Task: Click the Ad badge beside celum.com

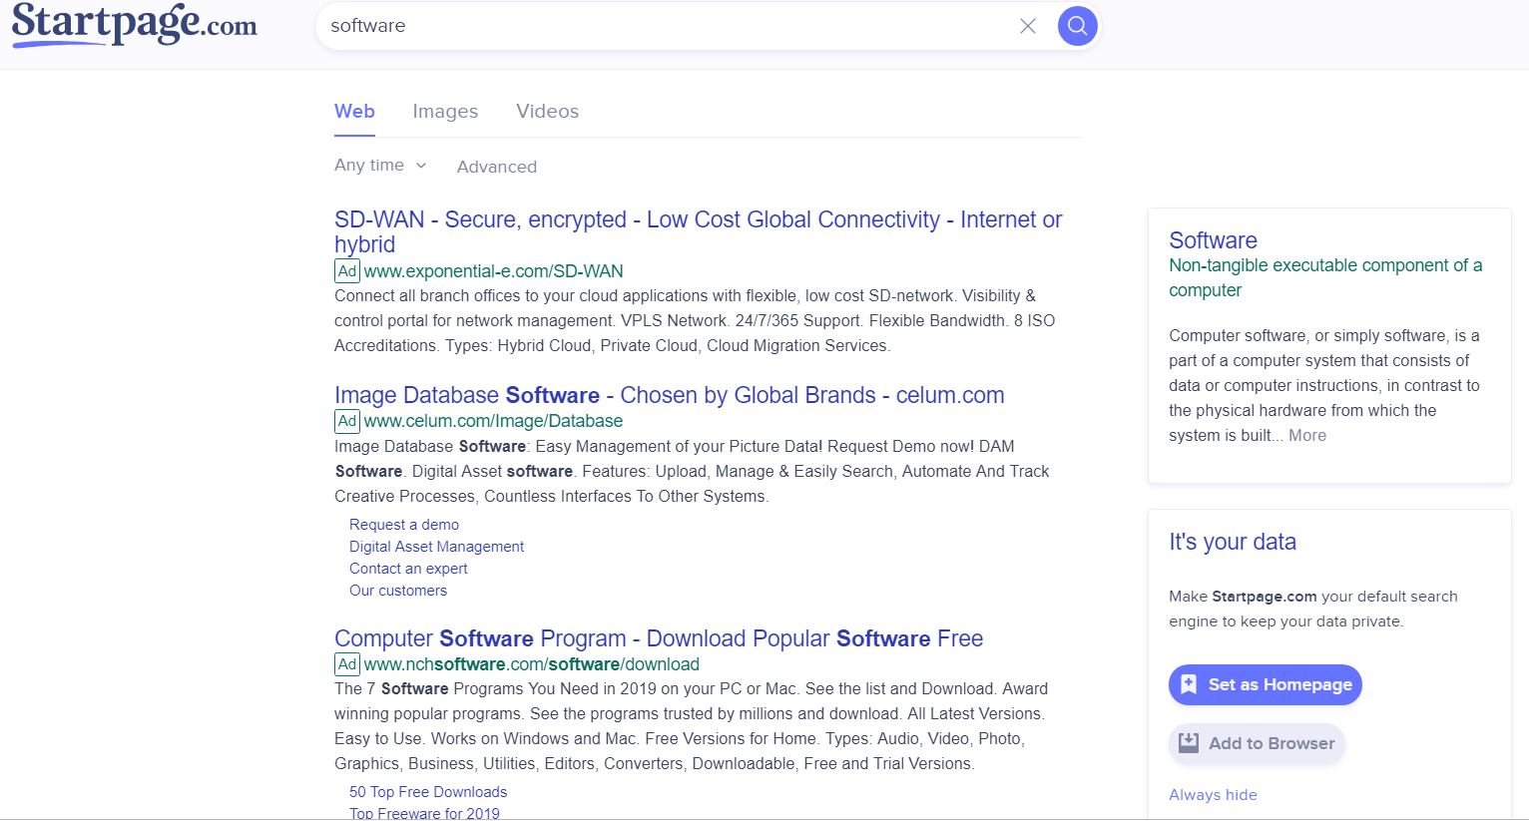Action: [346, 421]
